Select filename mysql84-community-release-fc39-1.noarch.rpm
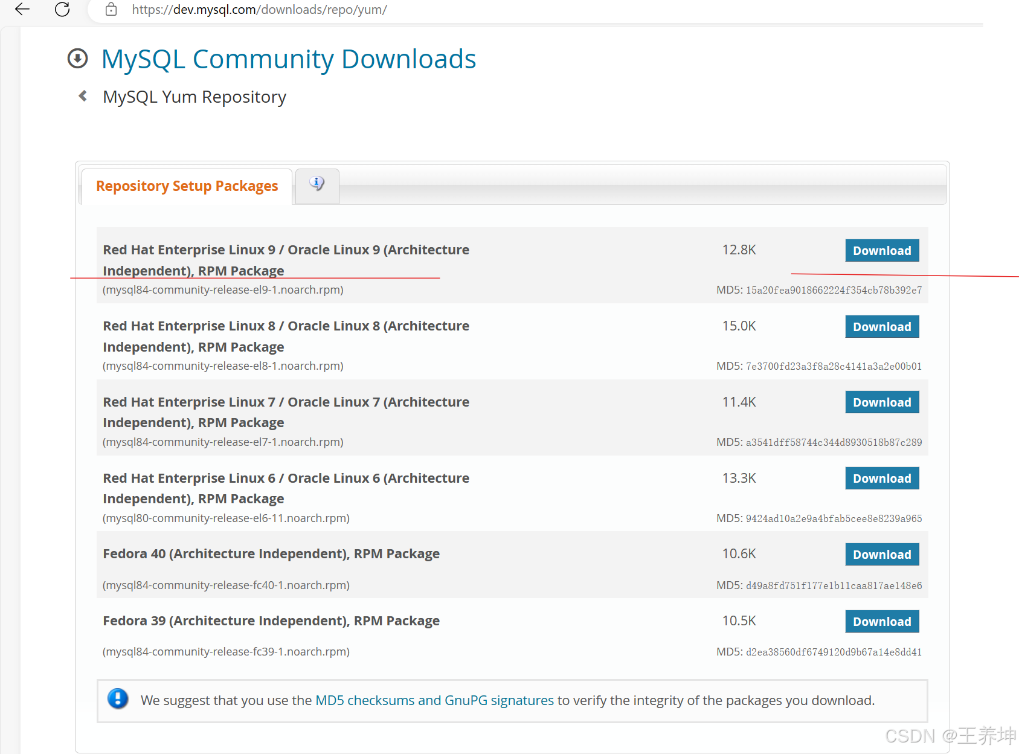 tap(226, 652)
